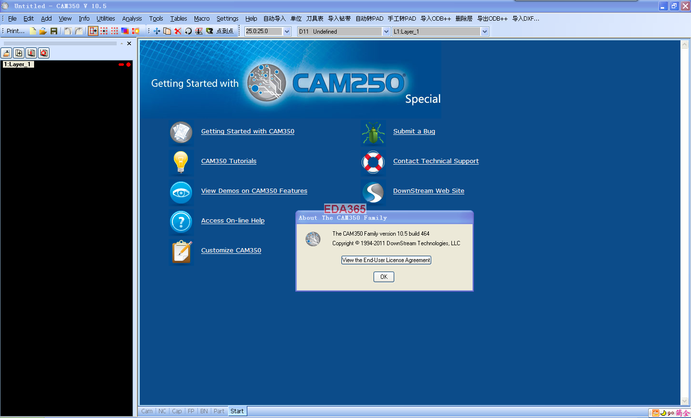Open the Getting Started with CAM350 link
Screen dimensions: 691x418
(x=248, y=131)
